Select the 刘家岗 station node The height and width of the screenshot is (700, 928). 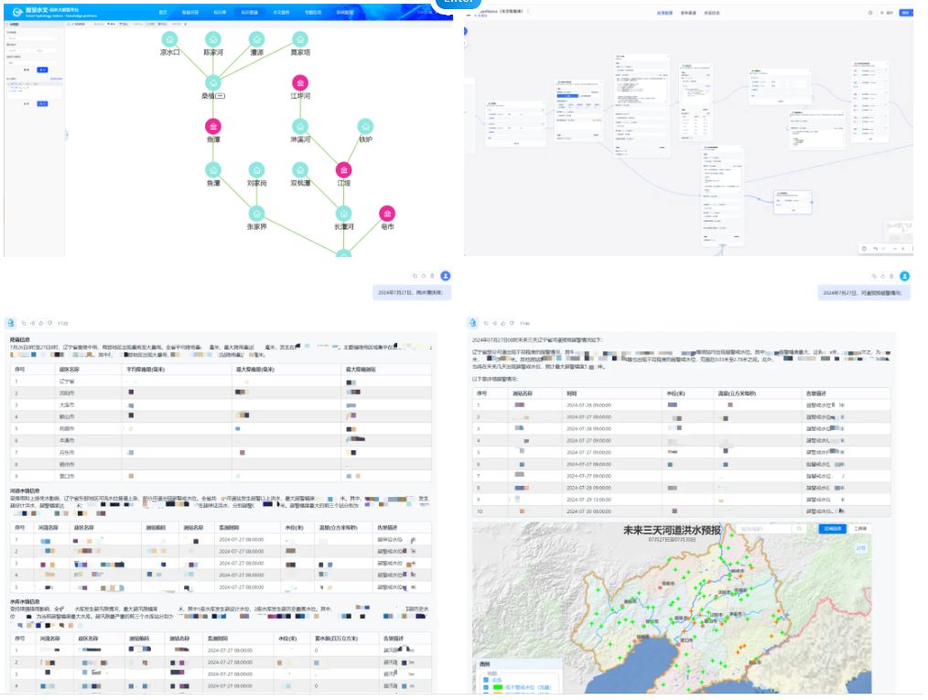point(256,170)
